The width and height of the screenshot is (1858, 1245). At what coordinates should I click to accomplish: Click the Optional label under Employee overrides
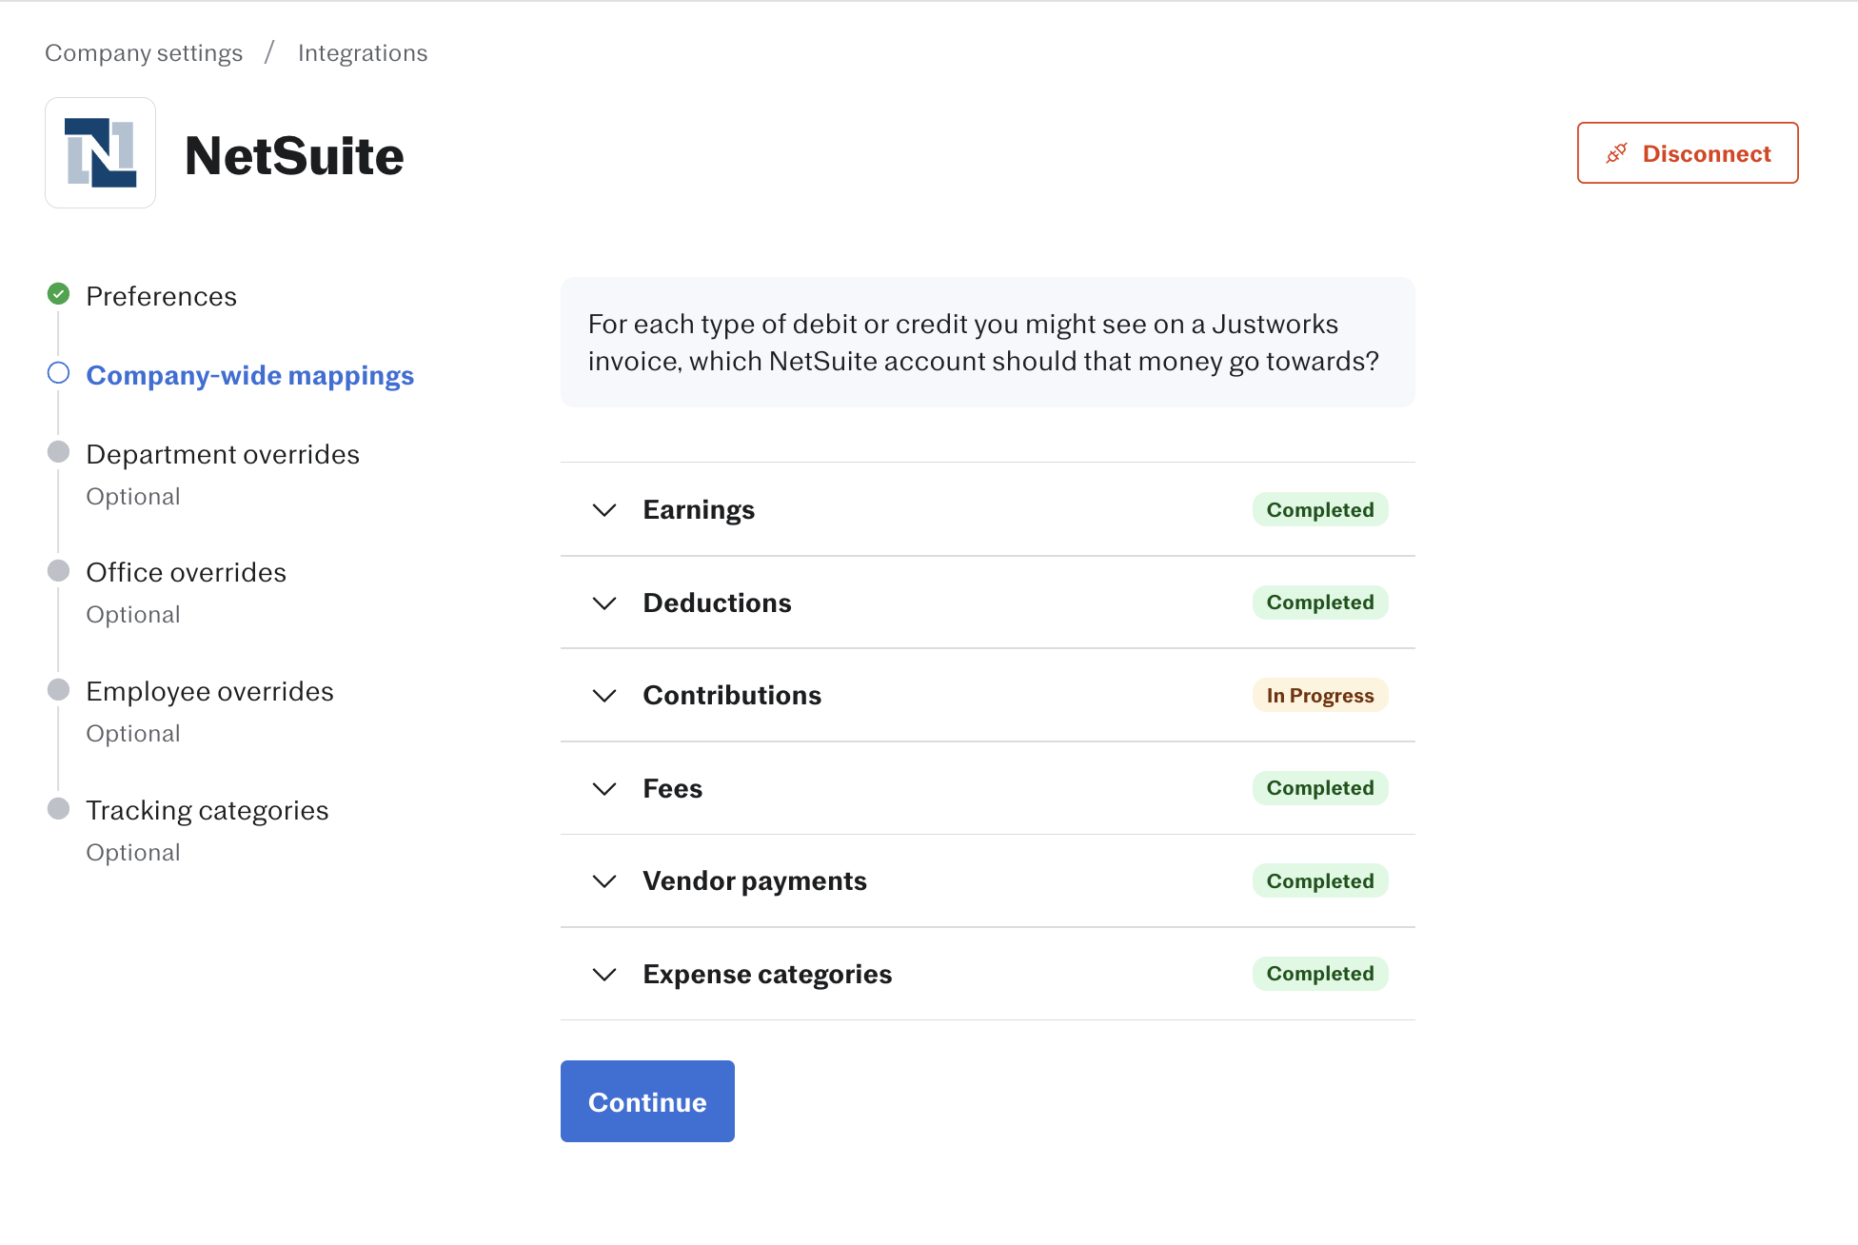[x=133, y=733]
